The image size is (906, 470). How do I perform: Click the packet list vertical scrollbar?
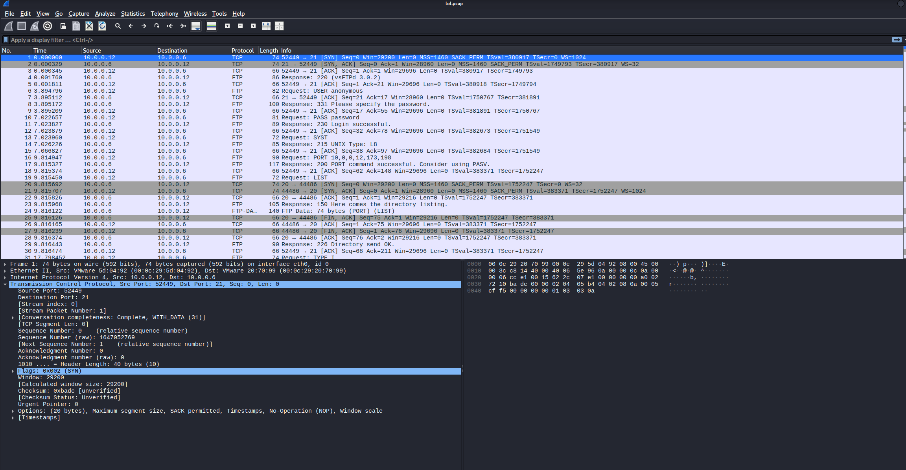coord(904,157)
